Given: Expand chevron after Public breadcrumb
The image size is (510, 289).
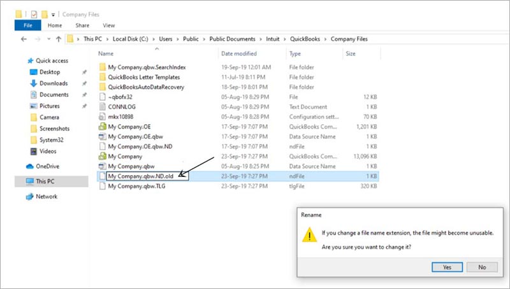Looking at the screenshot, I should tap(204, 39).
